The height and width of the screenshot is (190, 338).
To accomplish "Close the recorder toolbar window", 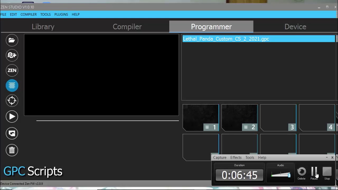I will [x=332, y=158].
